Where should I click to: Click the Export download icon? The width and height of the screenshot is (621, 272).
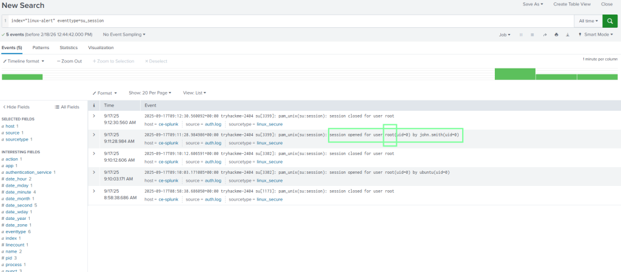pos(568,35)
